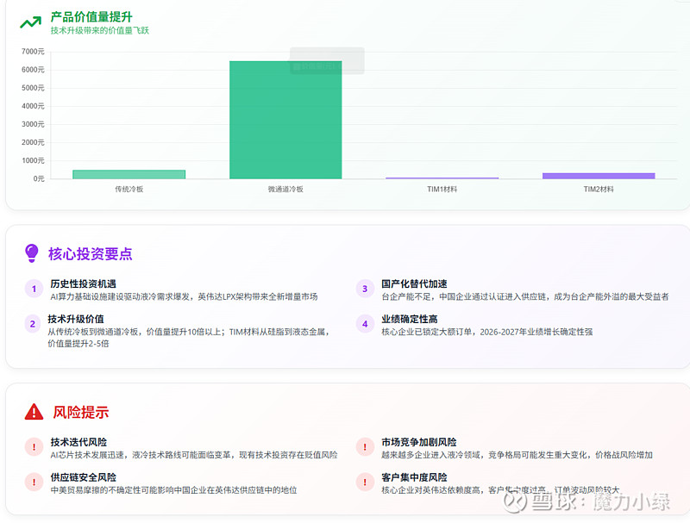This screenshot has height=523, width=690.
Task: Click the 3000元 axis label
Action: pos(33,124)
